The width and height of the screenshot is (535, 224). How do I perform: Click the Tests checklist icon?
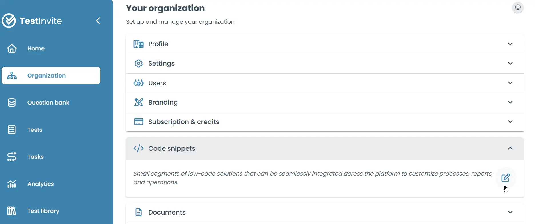click(12, 130)
